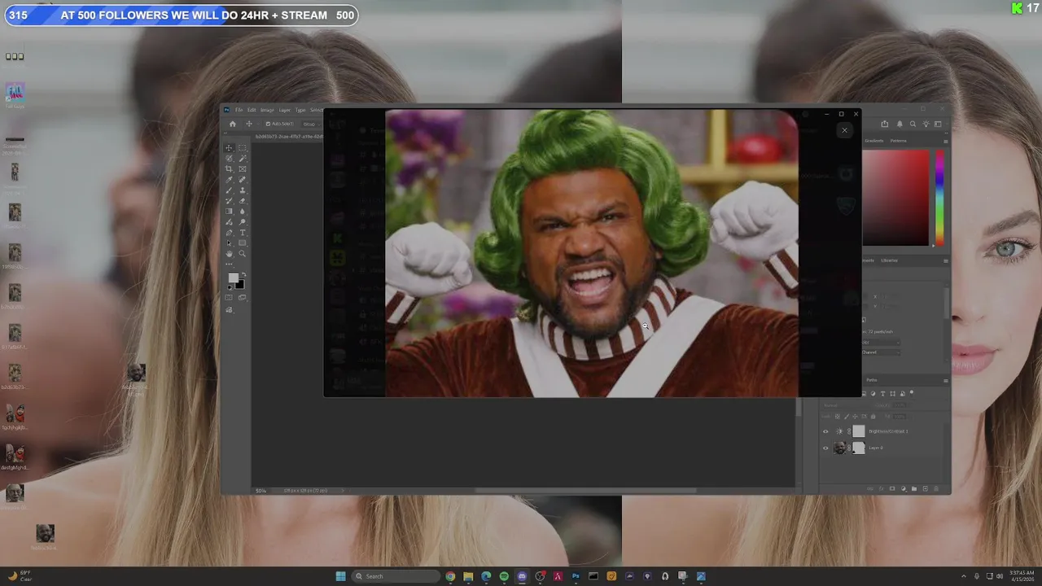Click the black background color swatch
The height and width of the screenshot is (586, 1042).
click(240, 285)
